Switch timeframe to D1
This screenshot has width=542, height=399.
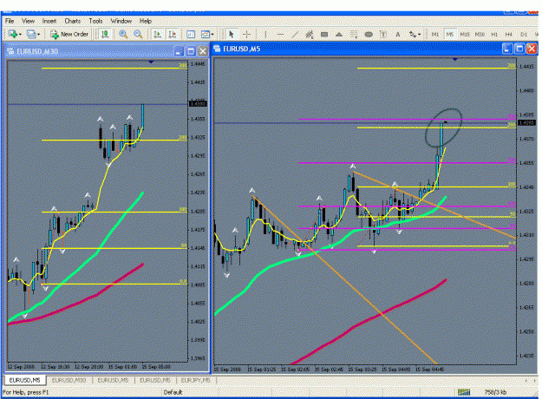(524, 34)
